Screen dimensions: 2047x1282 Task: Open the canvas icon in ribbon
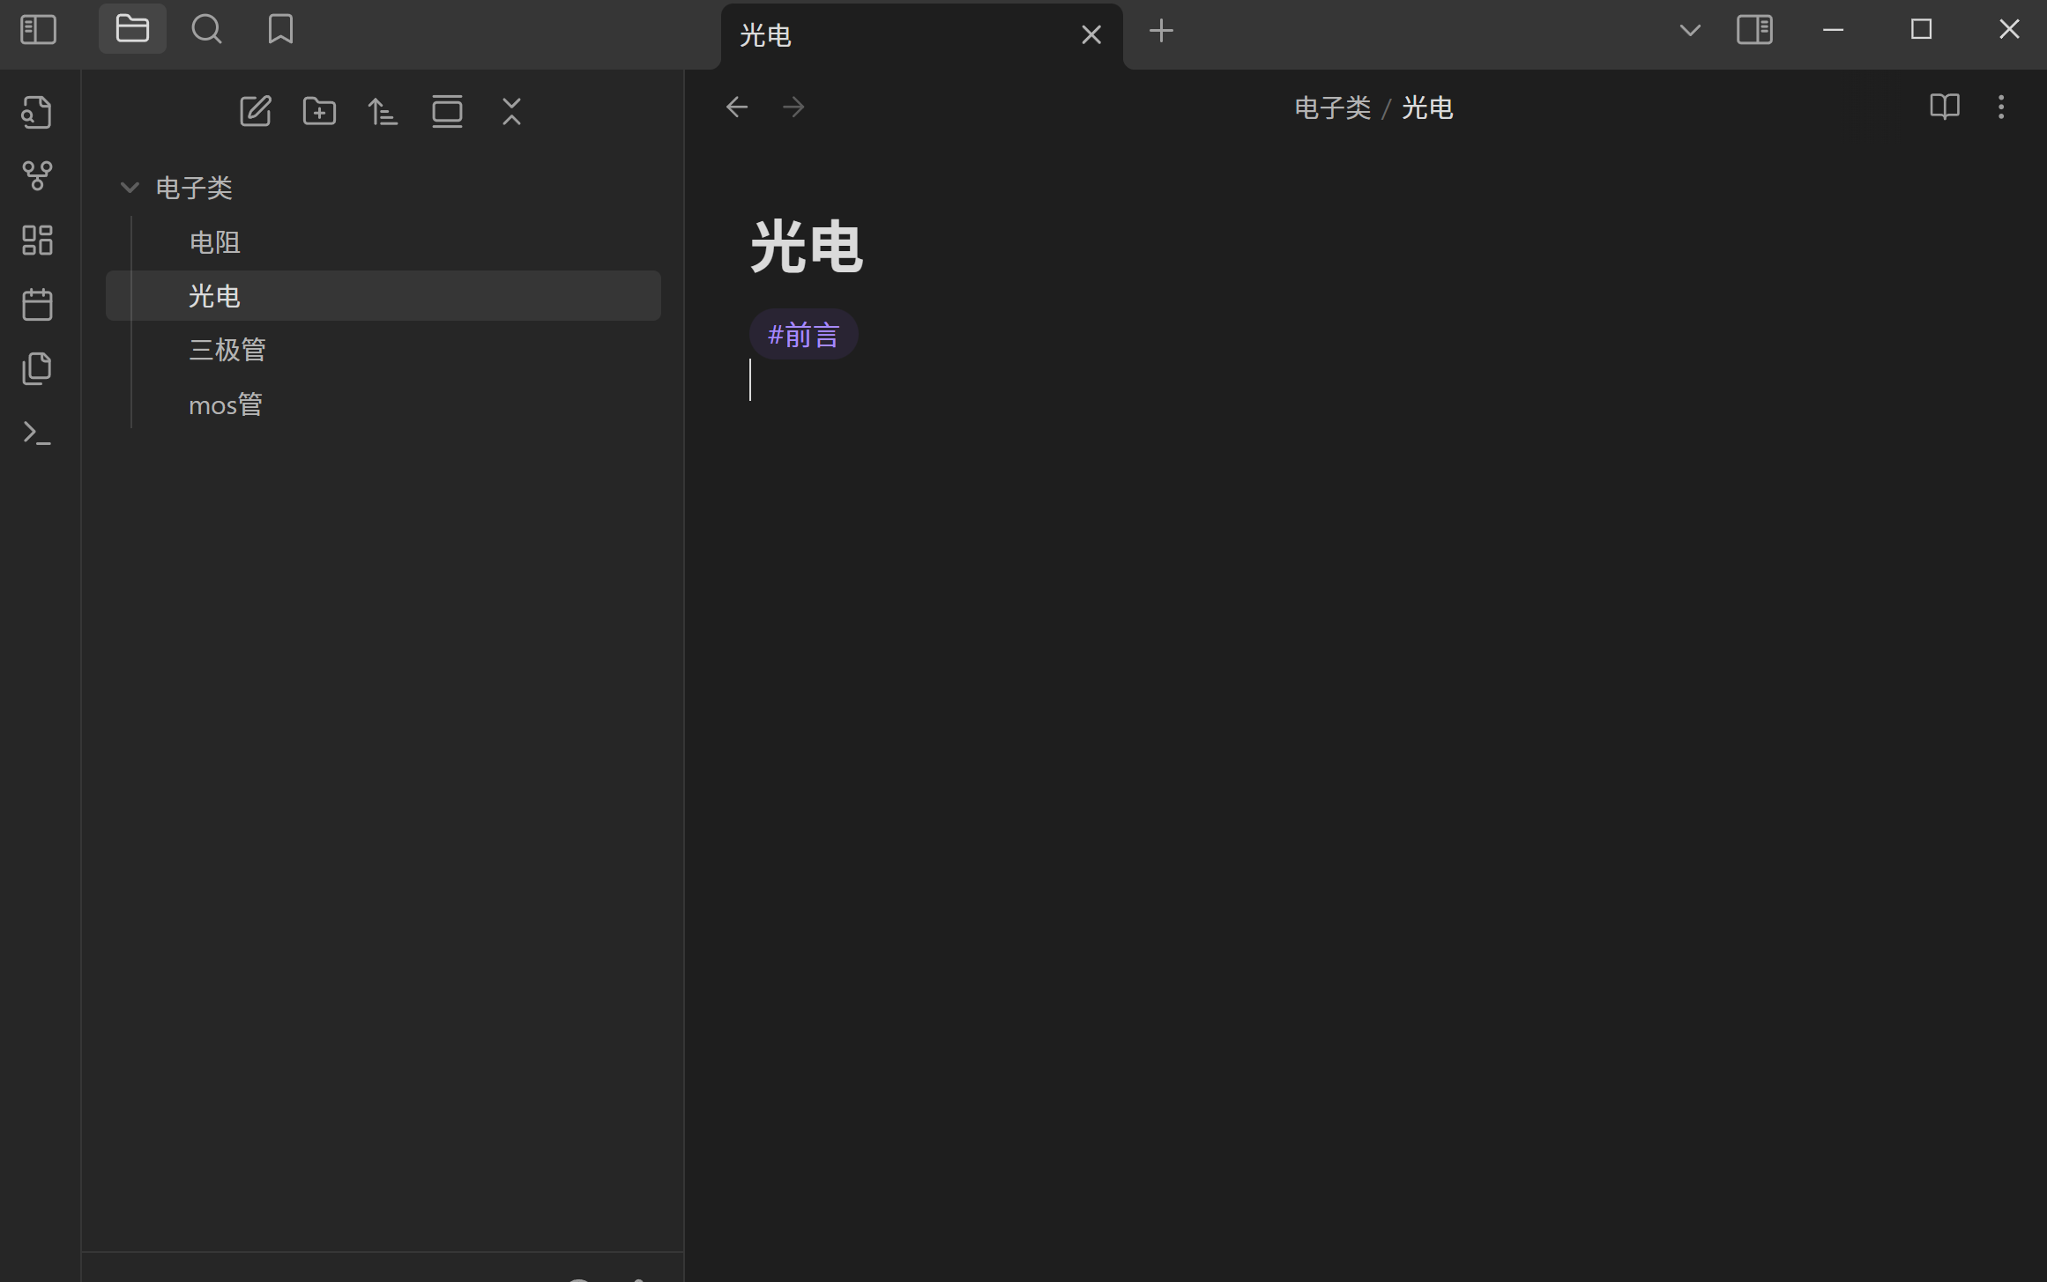point(37,240)
